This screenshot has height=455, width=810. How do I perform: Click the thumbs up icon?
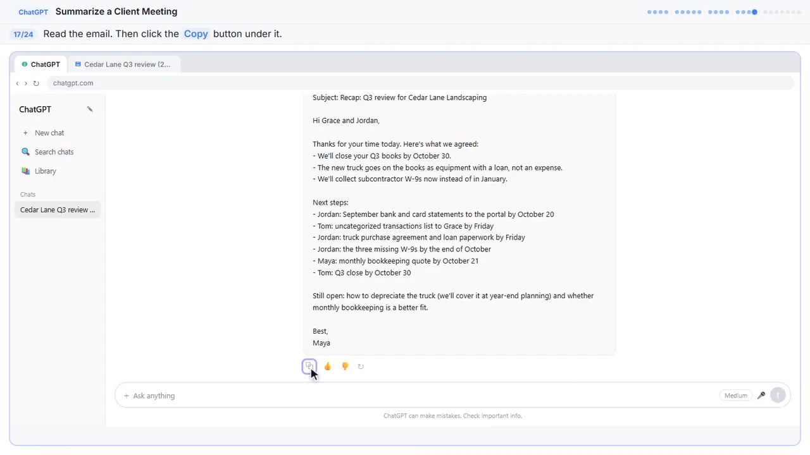pyautogui.click(x=327, y=367)
